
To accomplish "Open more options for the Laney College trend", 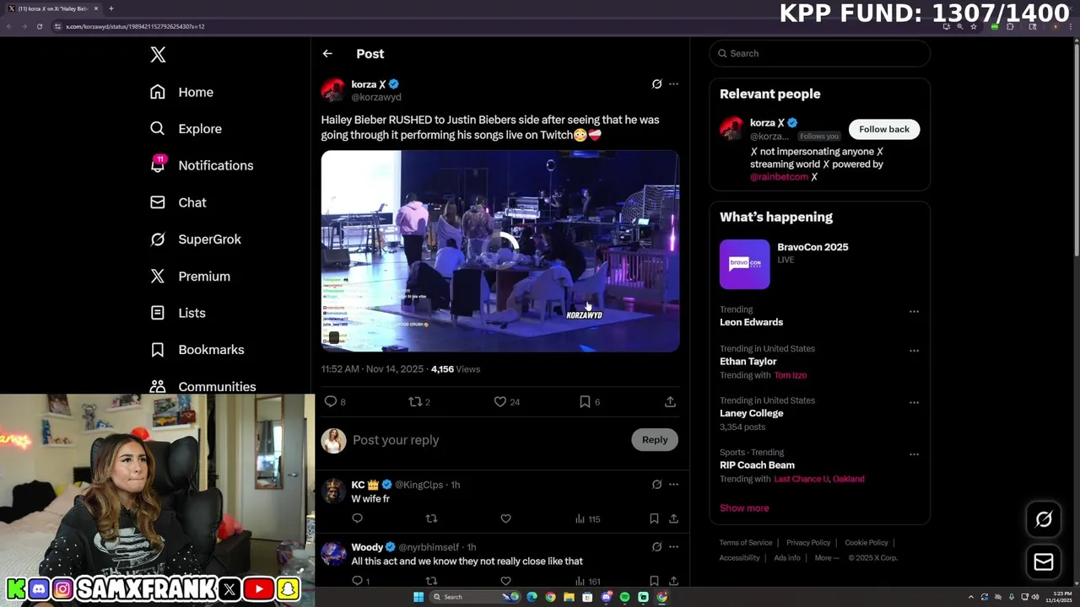I will click(x=914, y=403).
